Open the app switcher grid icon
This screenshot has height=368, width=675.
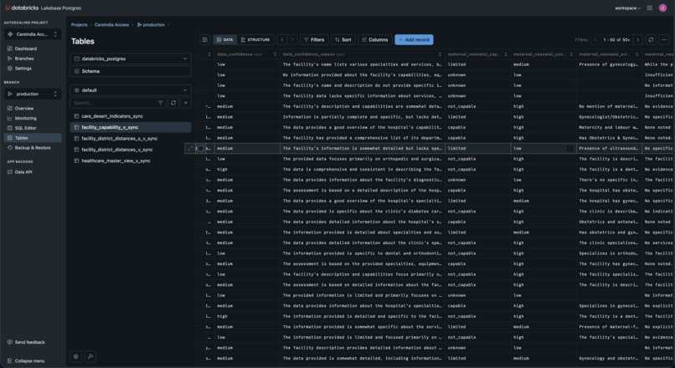point(650,8)
